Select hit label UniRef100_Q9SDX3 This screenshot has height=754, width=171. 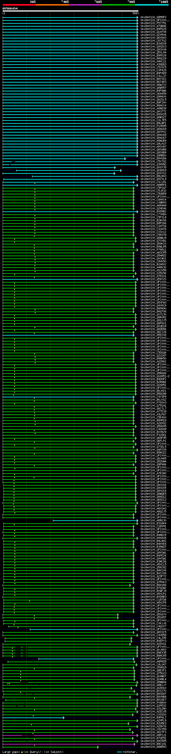(153, 47)
